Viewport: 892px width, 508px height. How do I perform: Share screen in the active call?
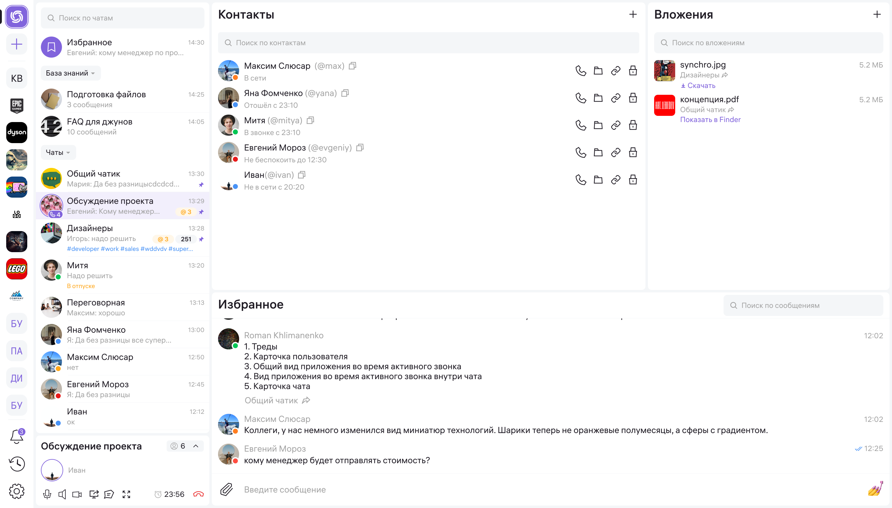(x=94, y=494)
